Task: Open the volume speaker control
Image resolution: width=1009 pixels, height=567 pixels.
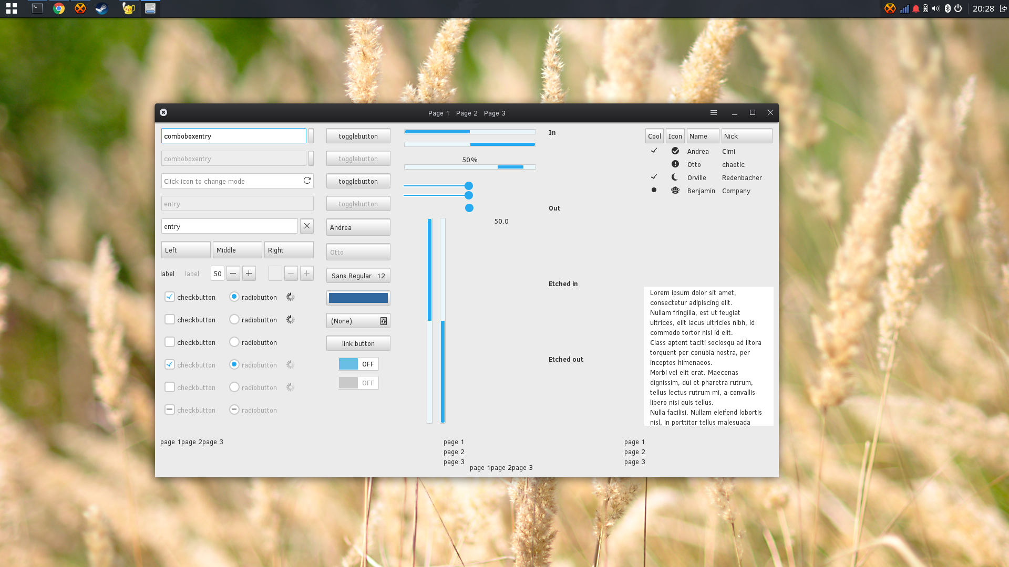Action: [x=935, y=8]
